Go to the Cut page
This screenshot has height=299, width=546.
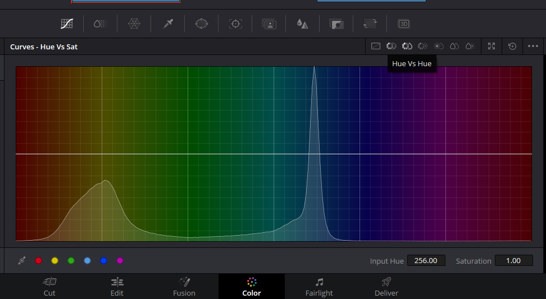click(x=49, y=287)
